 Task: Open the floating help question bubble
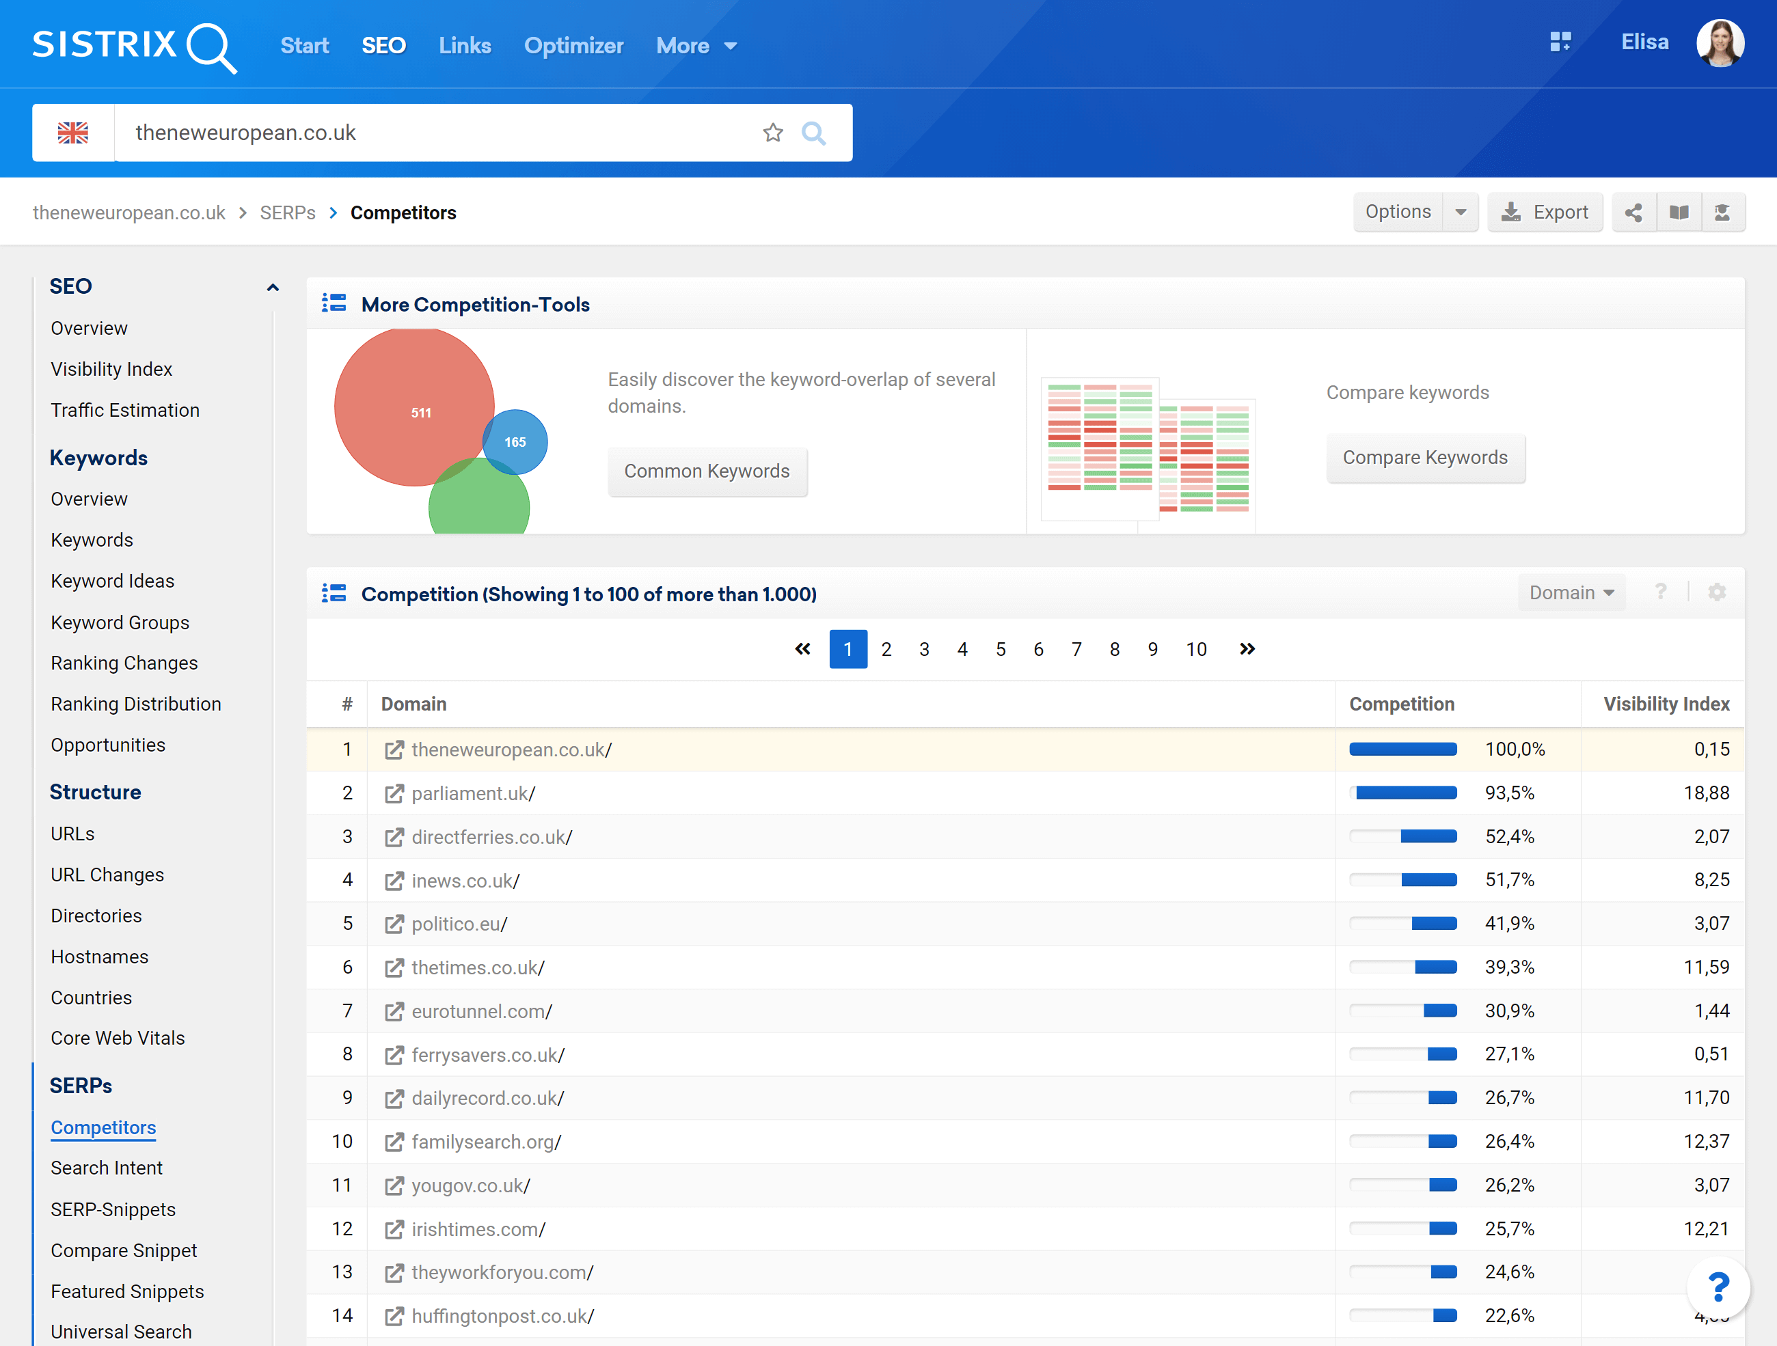[x=1718, y=1287]
